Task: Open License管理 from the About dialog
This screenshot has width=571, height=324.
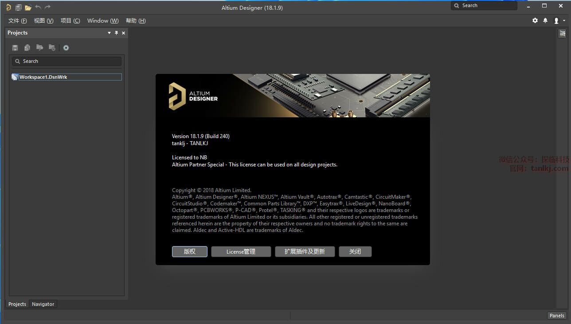Action: [241, 251]
